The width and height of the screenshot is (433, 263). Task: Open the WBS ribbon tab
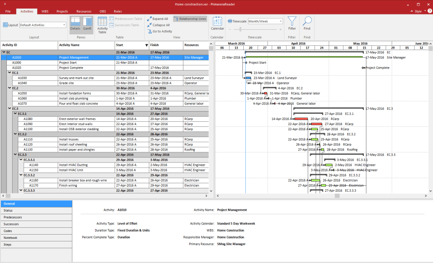(x=45, y=11)
